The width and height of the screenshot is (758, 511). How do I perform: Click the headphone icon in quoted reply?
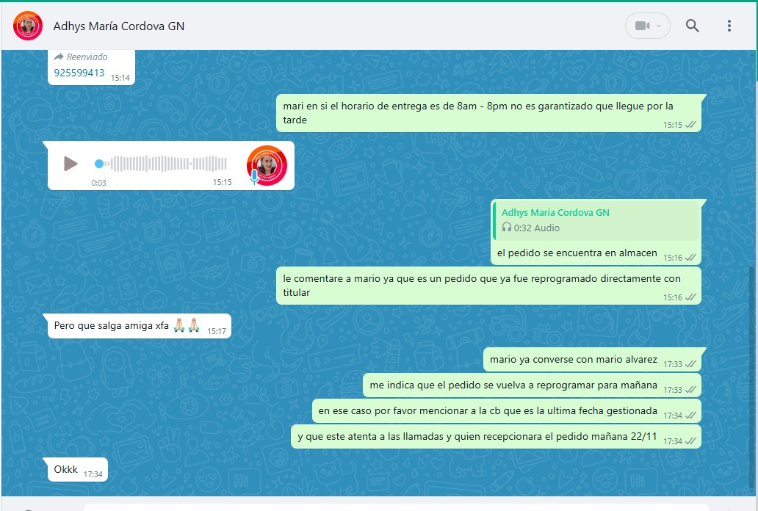506,228
